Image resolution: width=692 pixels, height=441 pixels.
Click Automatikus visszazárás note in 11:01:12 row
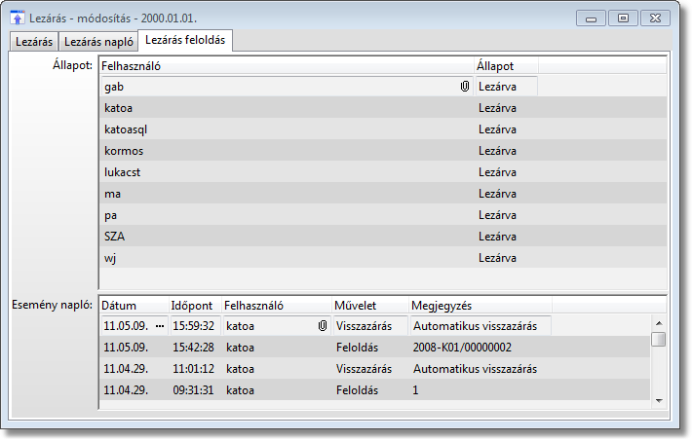pyautogui.click(x=475, y=369)
